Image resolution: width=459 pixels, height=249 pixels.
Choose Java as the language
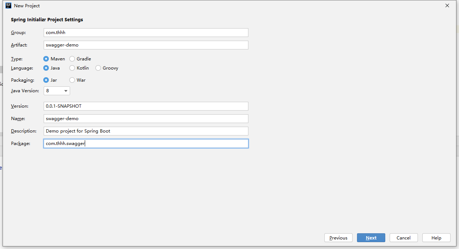pos(51,68)
